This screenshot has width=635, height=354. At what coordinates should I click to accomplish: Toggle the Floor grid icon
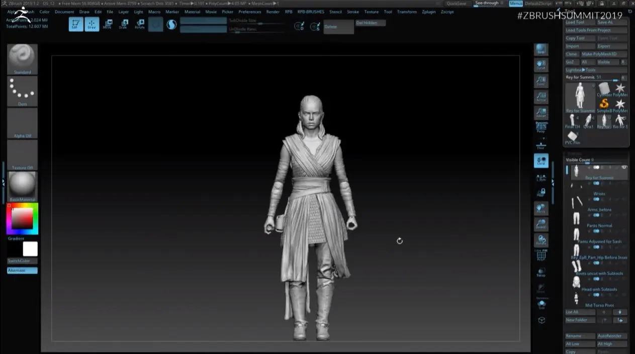pos(541,144)
